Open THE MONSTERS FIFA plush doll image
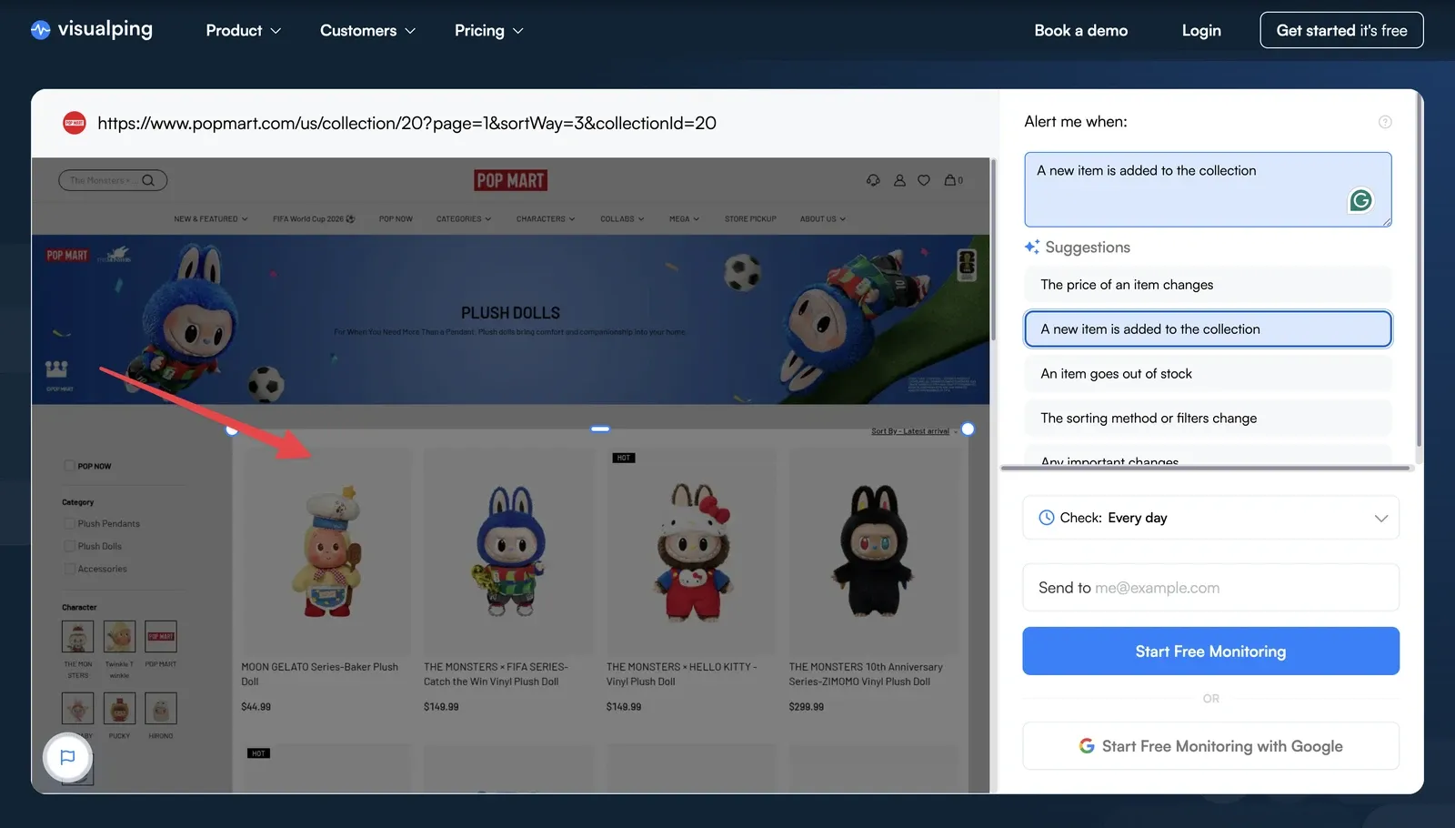Image resolution: width=1455 pixels, height=828 pixels. point(508,551)
